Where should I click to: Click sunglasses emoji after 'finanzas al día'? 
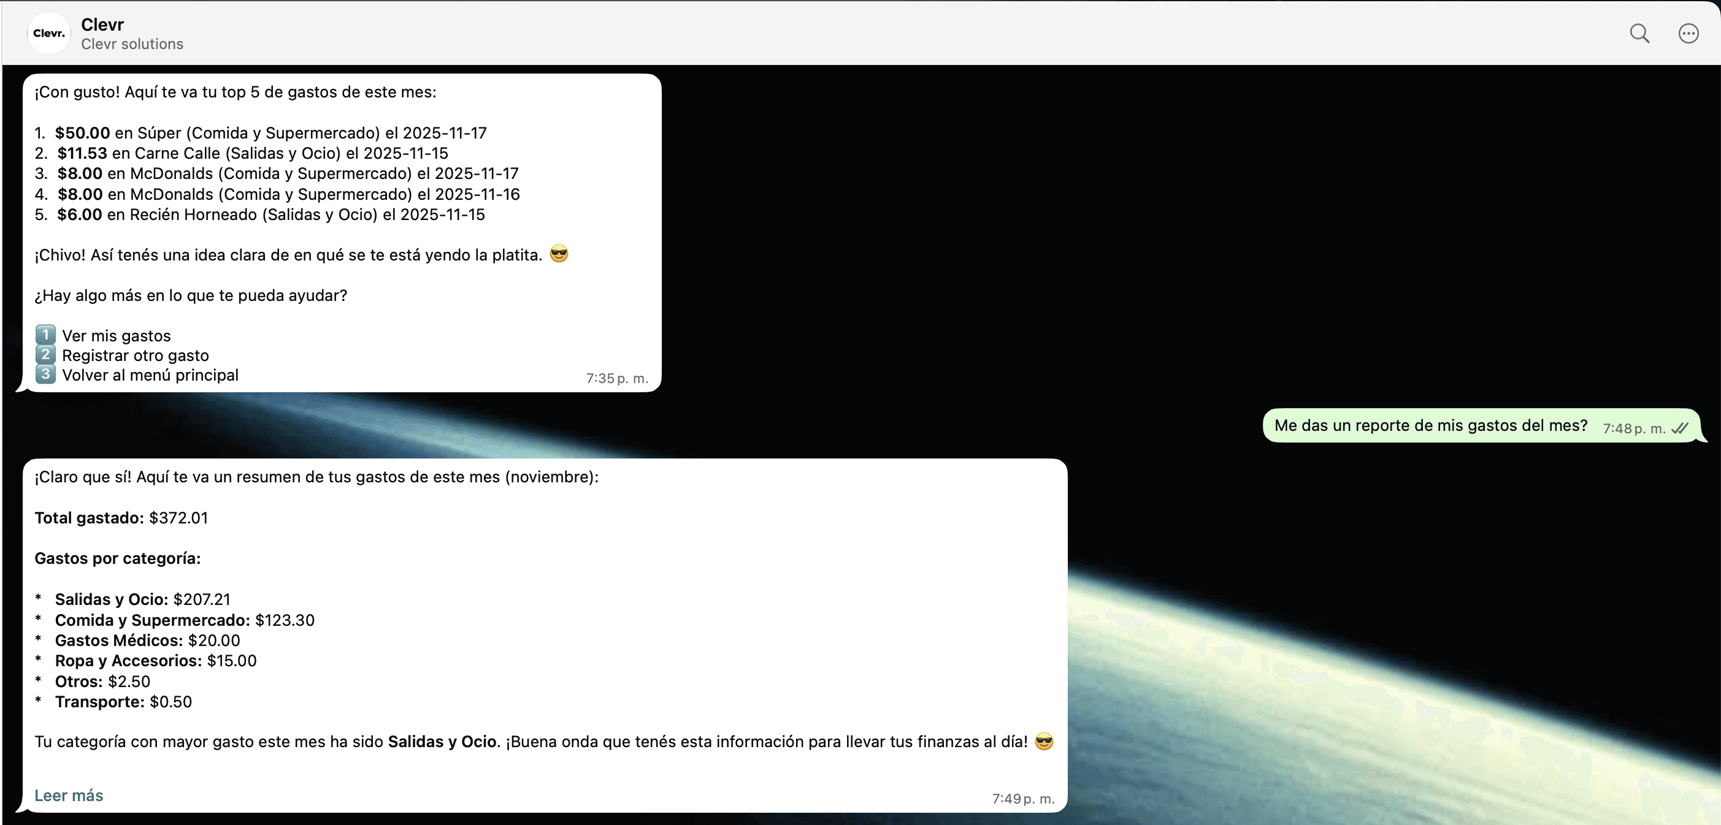point(1043,742)
